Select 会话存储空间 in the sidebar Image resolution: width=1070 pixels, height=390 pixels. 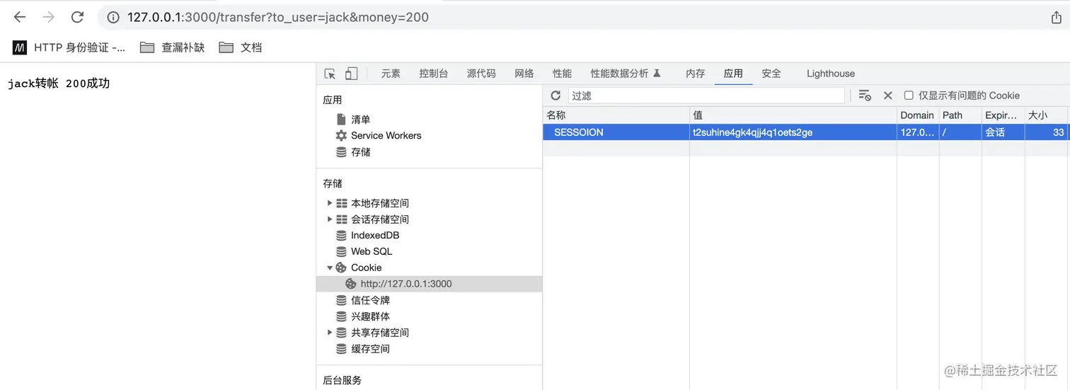(x=380, y=219)
